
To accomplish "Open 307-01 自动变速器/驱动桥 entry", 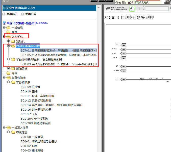I will click(59, 50).
